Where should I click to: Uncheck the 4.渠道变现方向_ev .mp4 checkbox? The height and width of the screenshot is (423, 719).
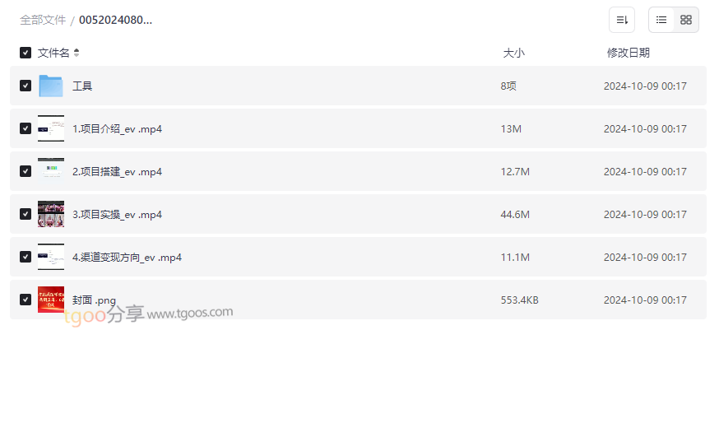click(x=26, y=257)
